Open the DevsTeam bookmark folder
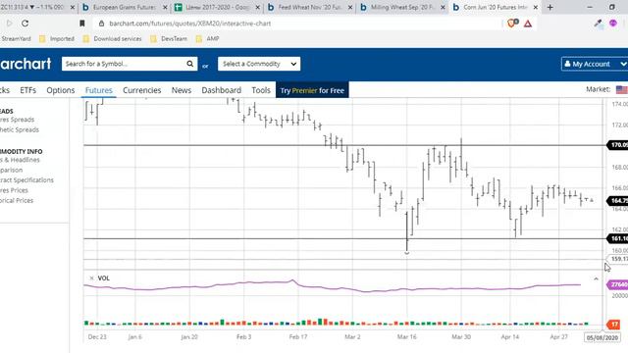 point(169,39)
